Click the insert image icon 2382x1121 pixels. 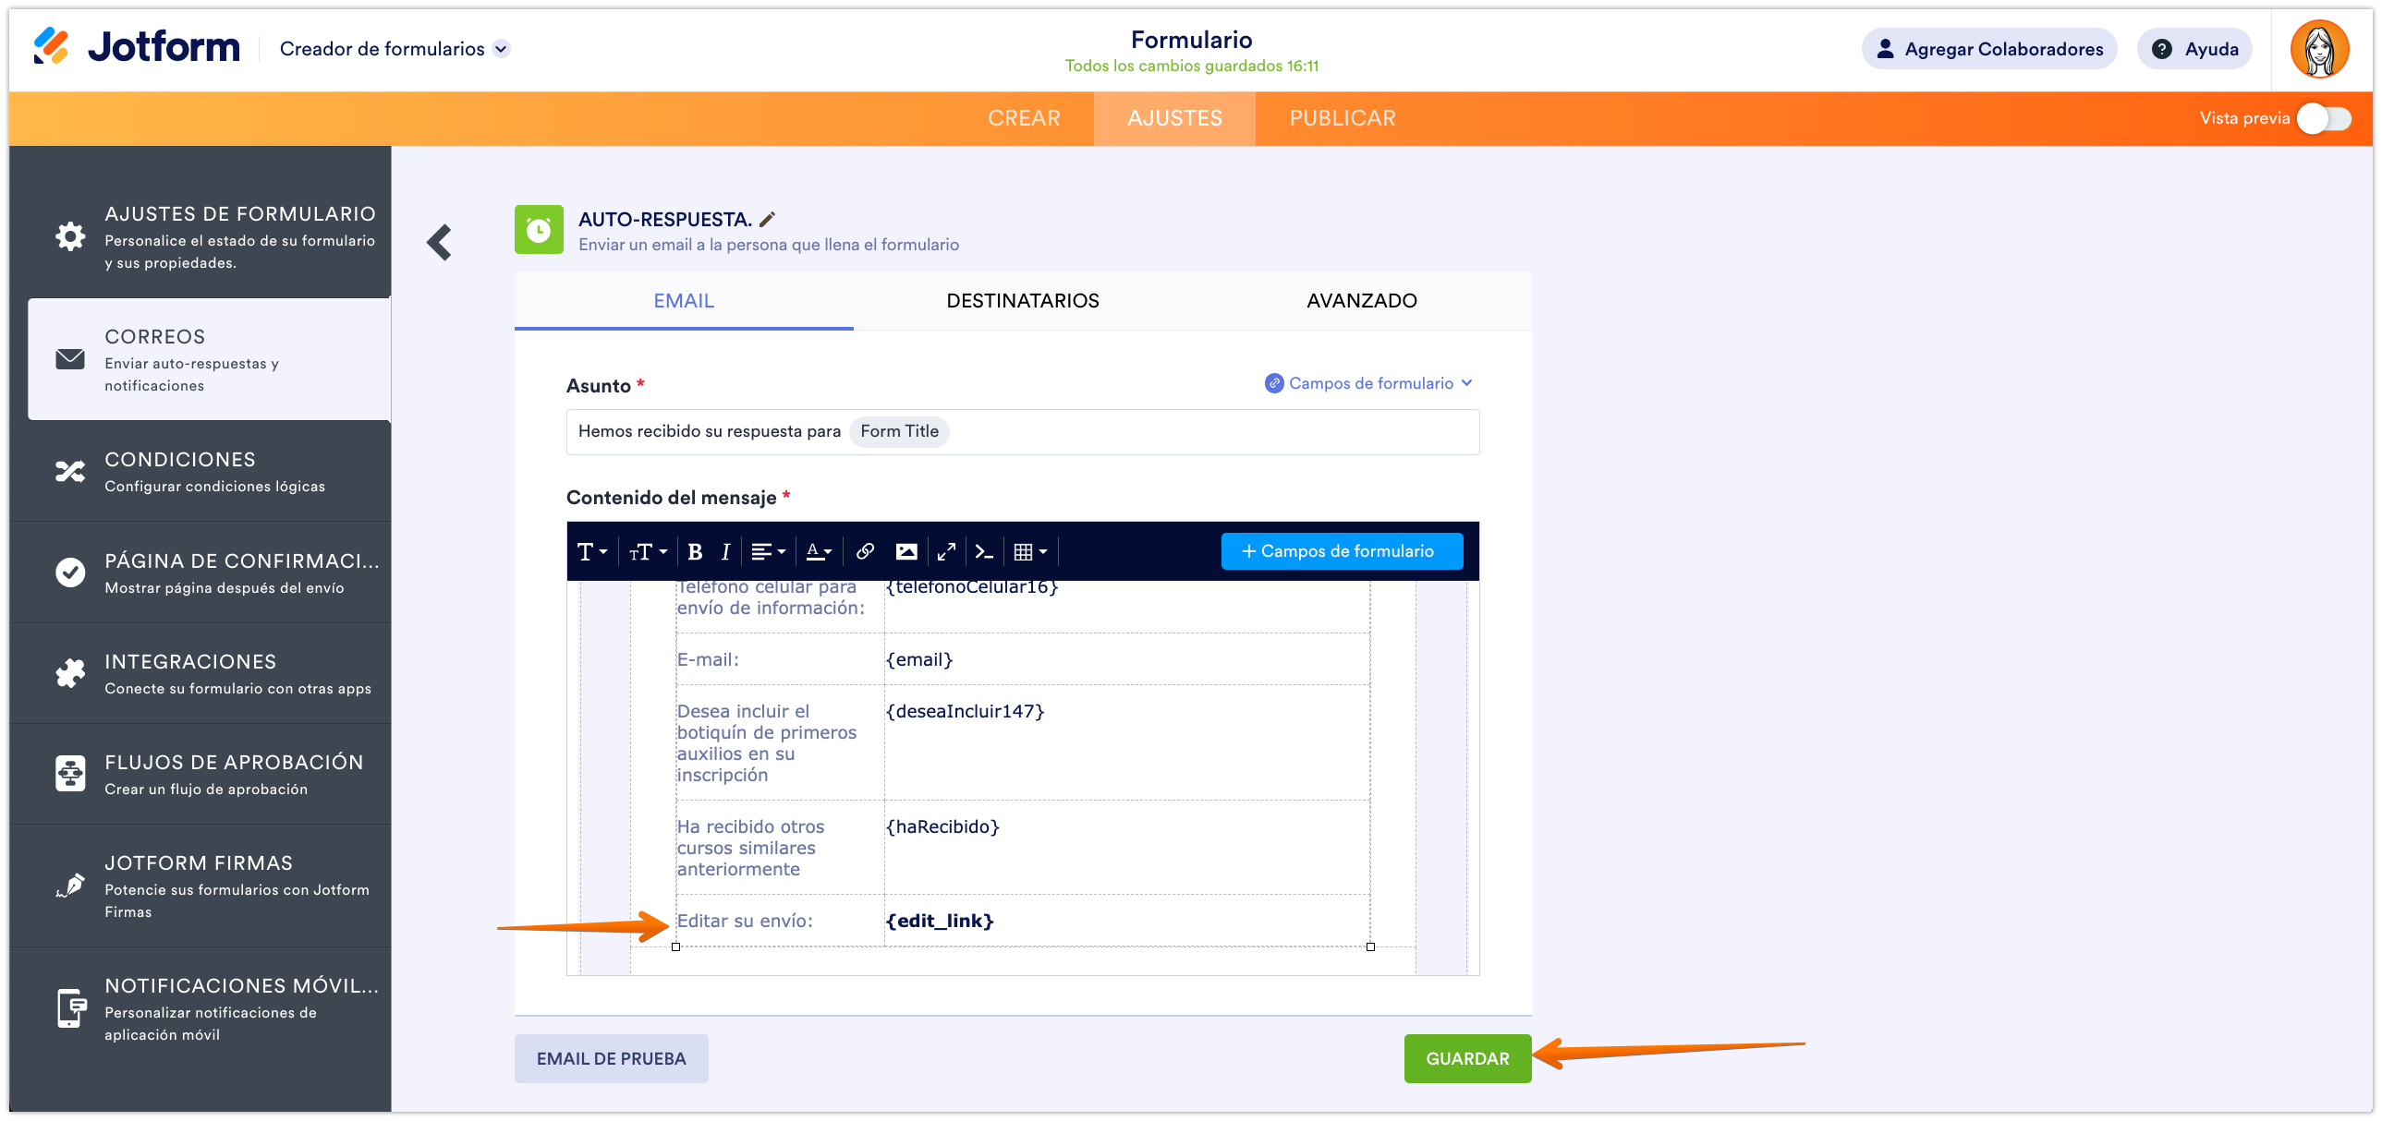click(906, 551)
